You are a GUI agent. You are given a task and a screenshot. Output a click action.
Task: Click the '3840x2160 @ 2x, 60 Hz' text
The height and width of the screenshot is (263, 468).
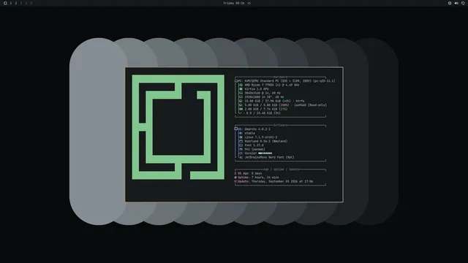click(x=263, y=93)
